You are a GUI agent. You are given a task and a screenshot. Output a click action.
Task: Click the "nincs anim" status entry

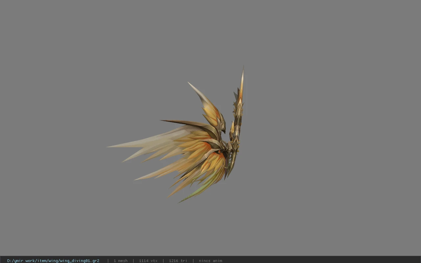pos(210,261)
